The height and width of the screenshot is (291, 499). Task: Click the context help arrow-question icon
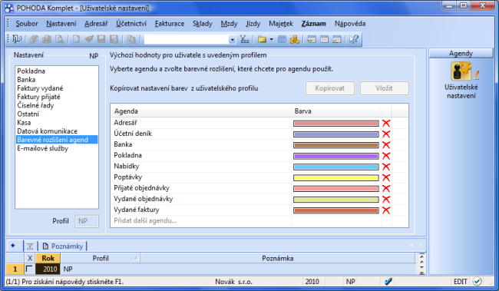(354, 39)
